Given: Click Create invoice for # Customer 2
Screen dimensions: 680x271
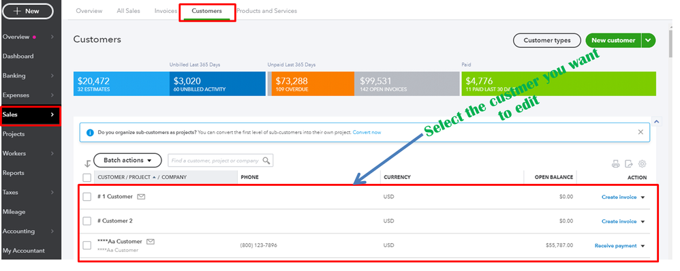Looking at the screenshot, I should tap(619, 221).
